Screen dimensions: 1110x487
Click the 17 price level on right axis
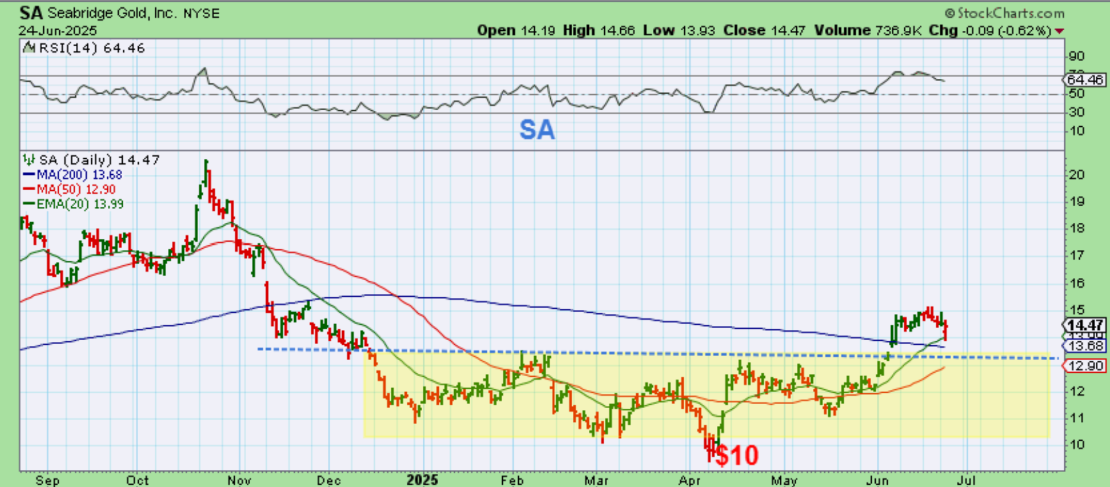[1076, 255]
